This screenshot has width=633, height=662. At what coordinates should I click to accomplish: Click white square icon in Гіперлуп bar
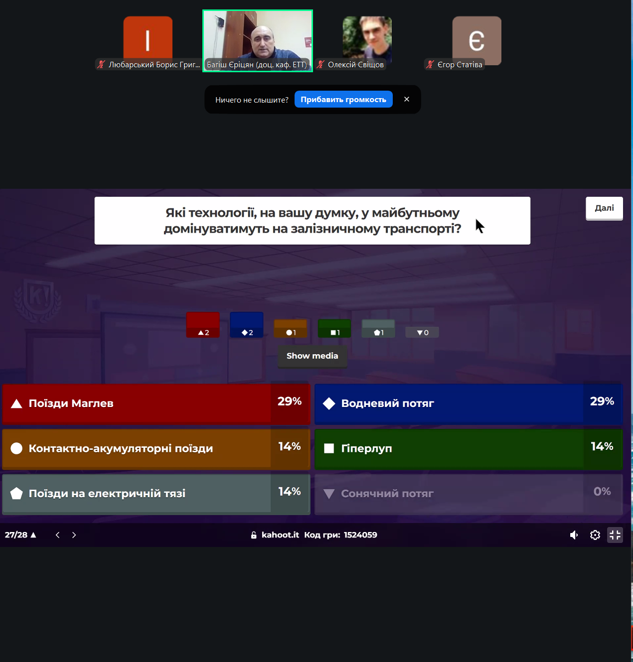[329, 448]
